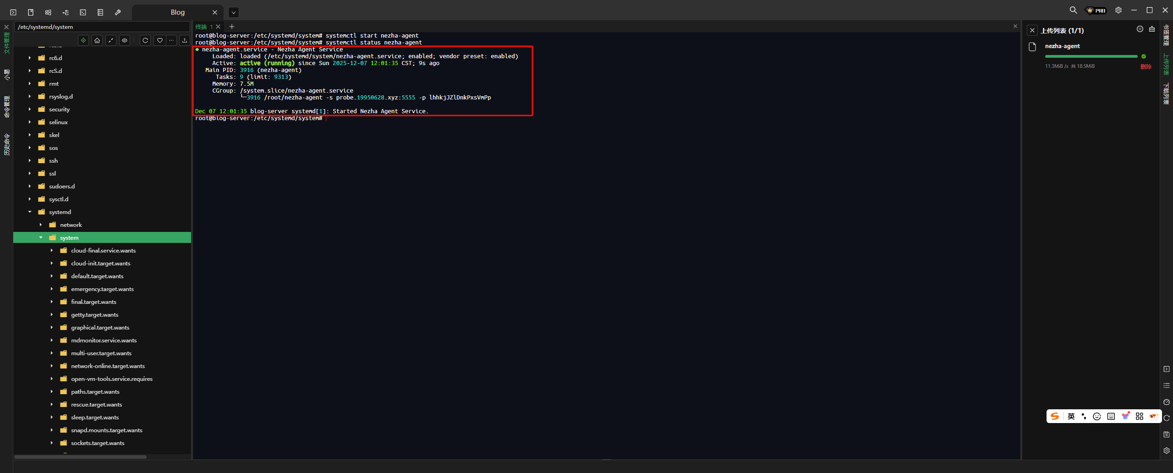The width and height of the screenshot is (1173, 473).
Task: Click the nezha-agent upload progress bar
Action: pyautogui.click(x=1091, y=56)
